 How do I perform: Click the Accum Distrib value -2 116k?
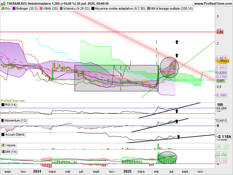pyautogui.click(x=224, y=136)
